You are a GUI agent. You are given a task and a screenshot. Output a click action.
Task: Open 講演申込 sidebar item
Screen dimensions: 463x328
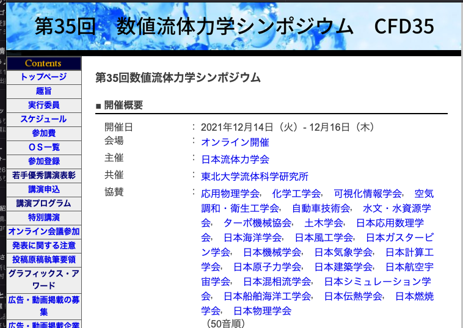point(44,189)
